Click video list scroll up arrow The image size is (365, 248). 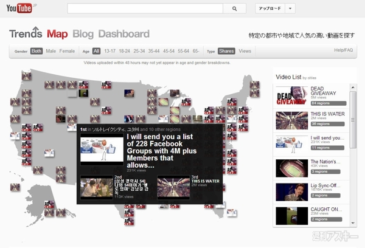click(353, 88)
